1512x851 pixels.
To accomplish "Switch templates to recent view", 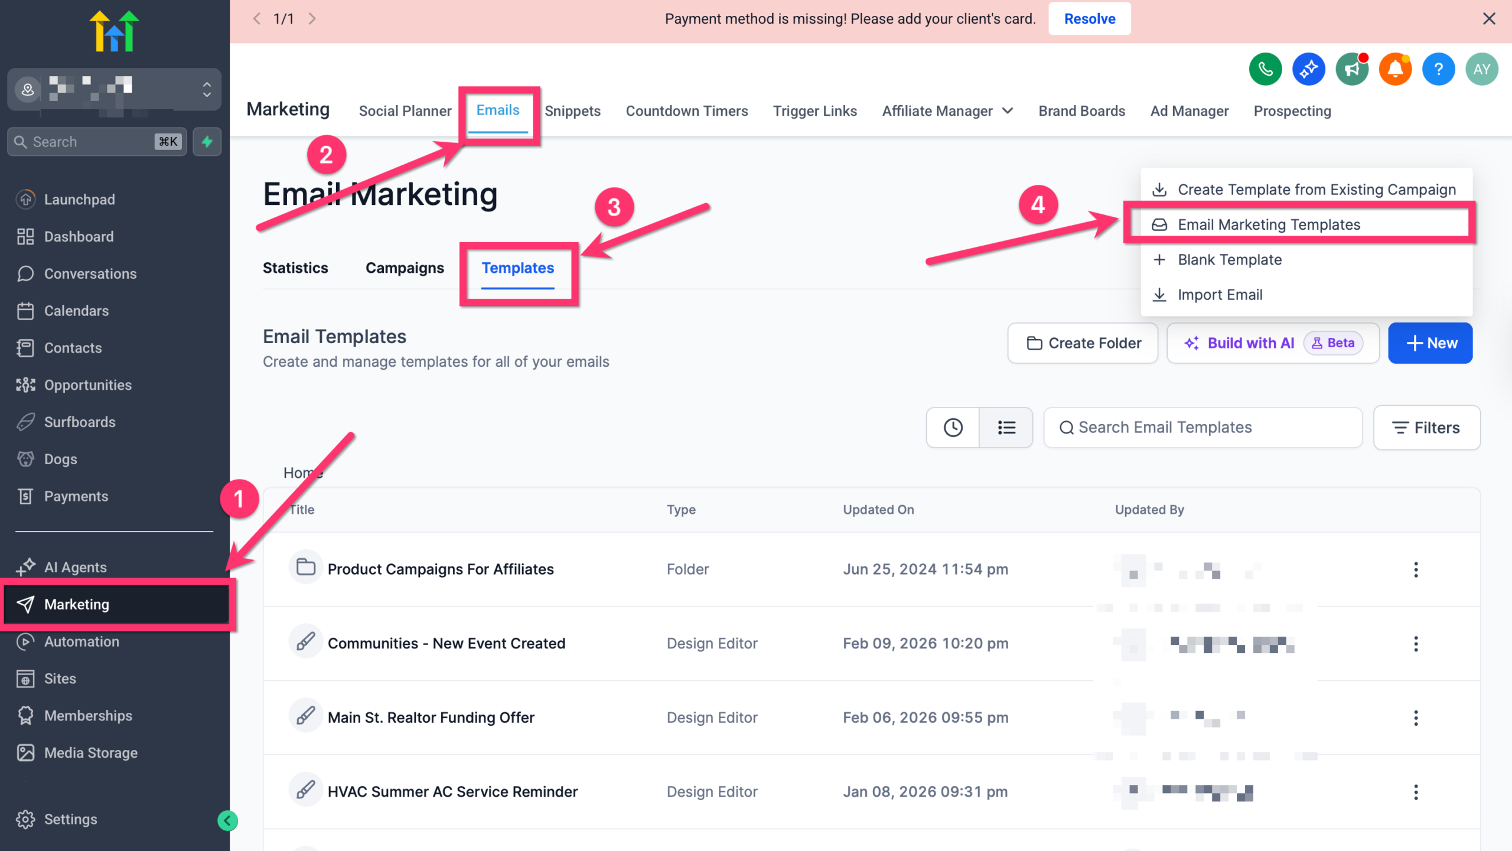I will pos(953,428).
